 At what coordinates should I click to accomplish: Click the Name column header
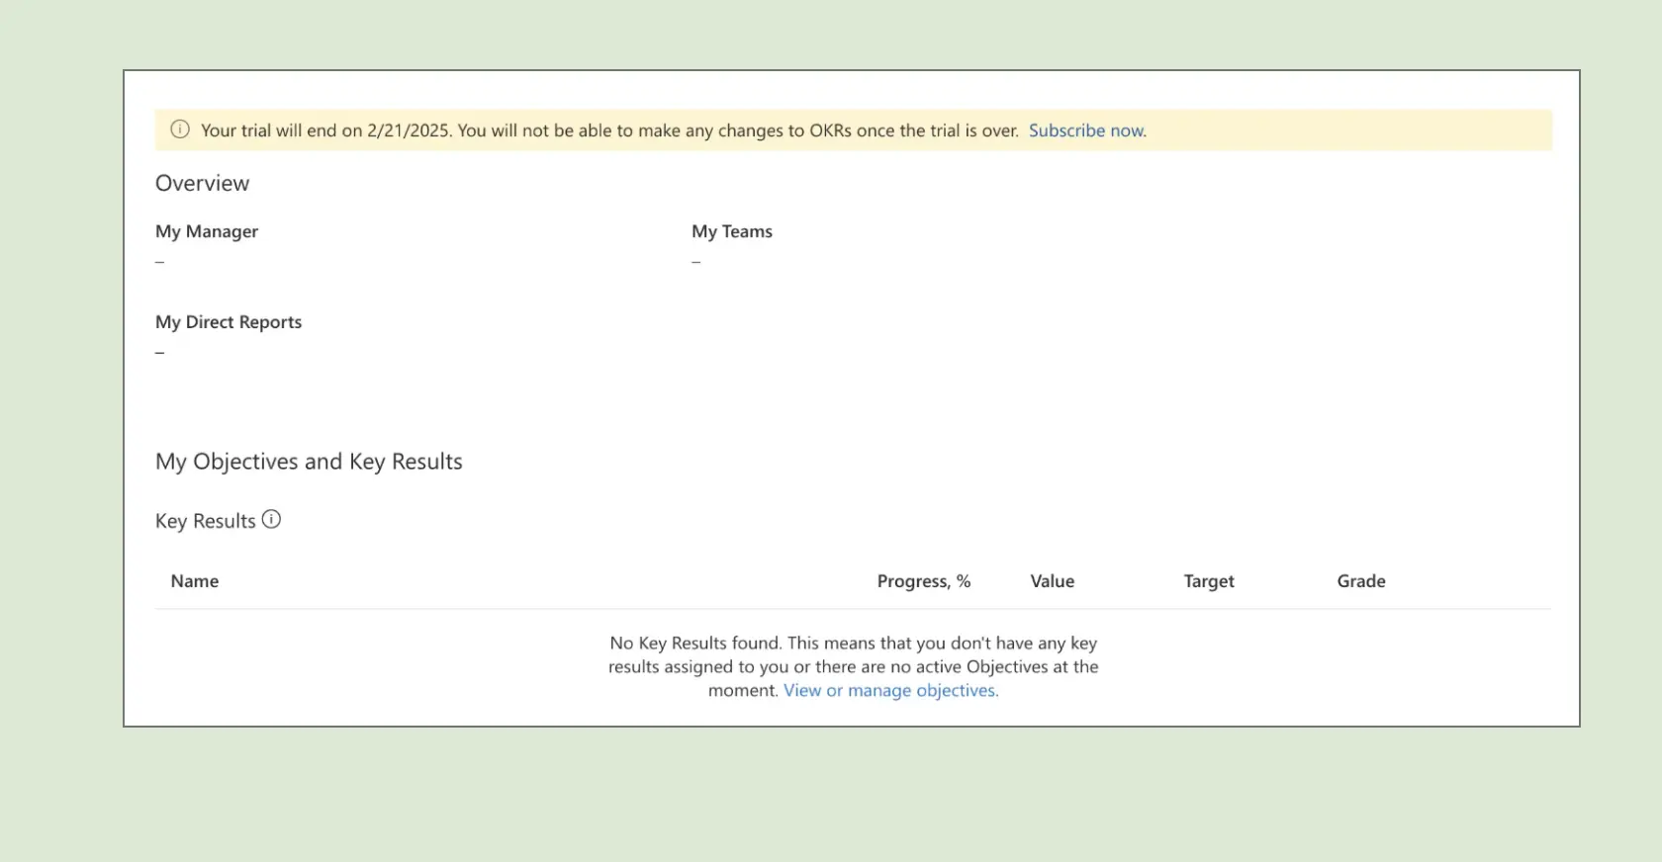tap(195, 581)
